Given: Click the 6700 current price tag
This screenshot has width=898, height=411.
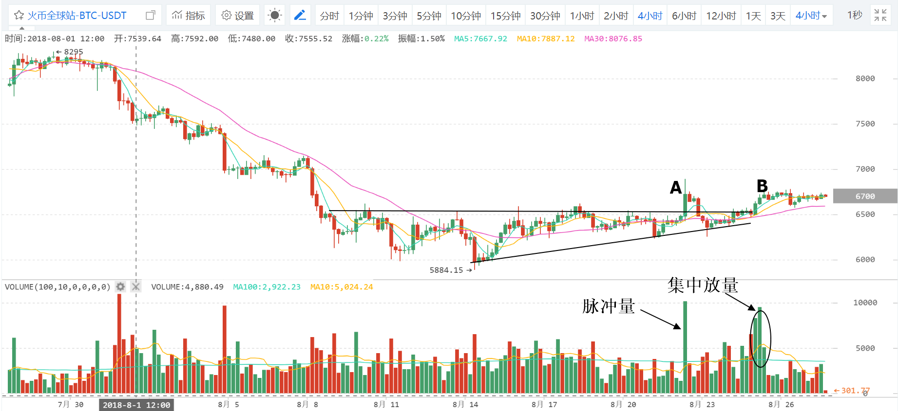Looking at the screenshot, I should (865, 196).
